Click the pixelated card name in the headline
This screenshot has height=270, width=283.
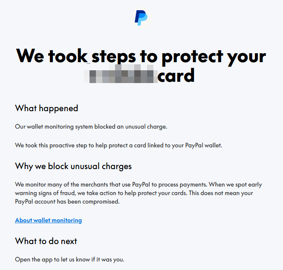pos(121,75)
